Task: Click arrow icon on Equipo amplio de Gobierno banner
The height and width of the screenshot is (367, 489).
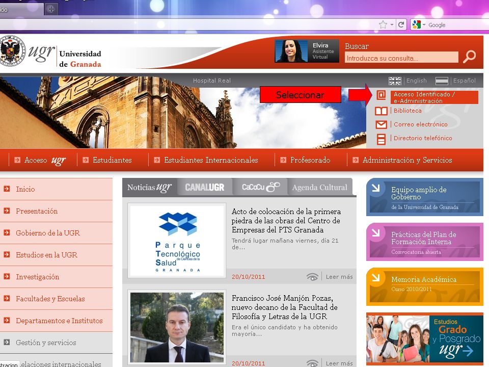Action: coord(376,188)
